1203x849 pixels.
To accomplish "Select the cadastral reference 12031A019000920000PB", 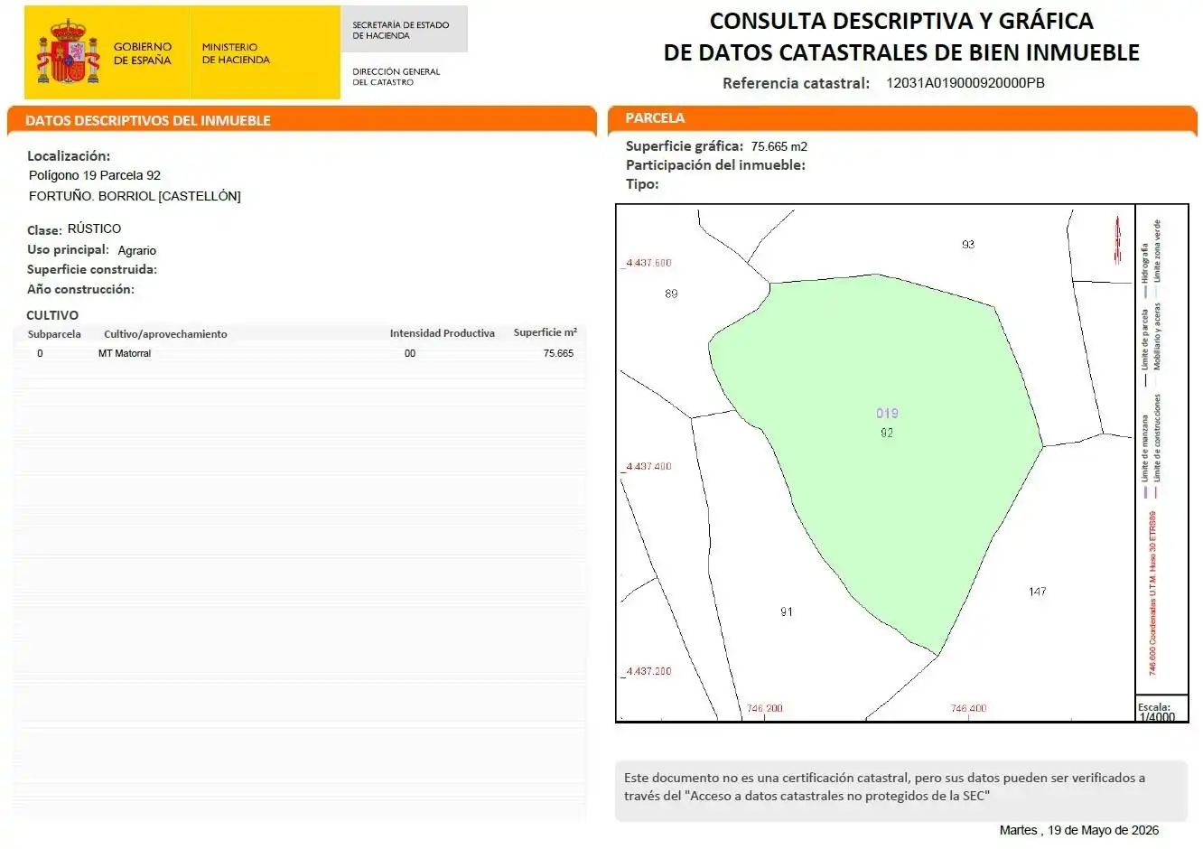I will [x=965, y=83].
